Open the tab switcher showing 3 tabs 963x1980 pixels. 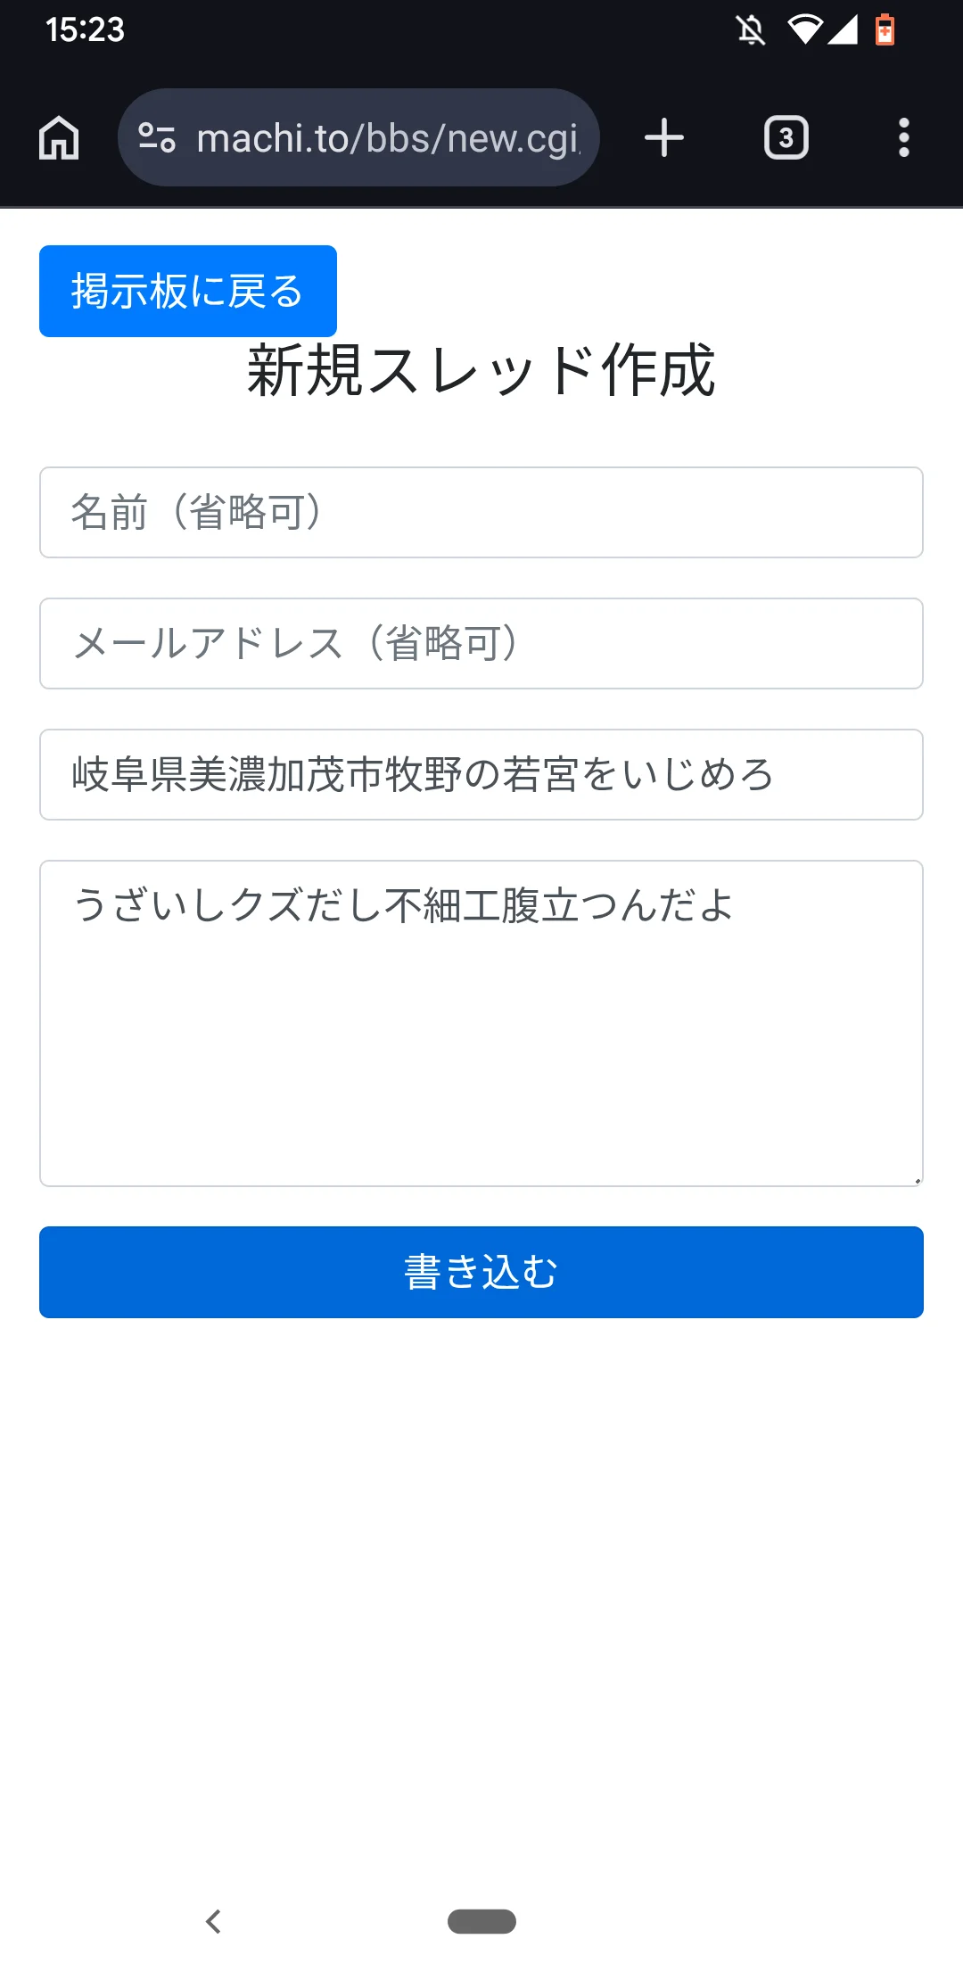point(786,138)
